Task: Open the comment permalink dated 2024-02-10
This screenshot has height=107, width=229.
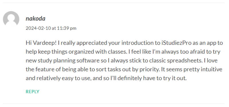Action: click(51, 28)
